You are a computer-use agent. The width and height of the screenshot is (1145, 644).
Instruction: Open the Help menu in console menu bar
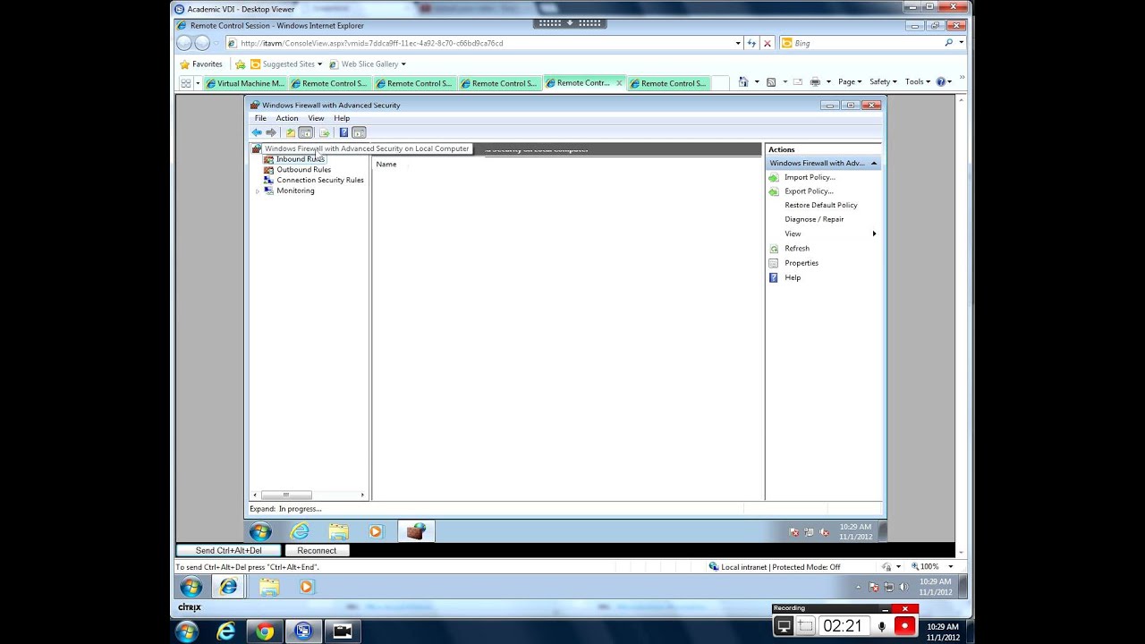coord(342,118)
